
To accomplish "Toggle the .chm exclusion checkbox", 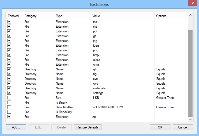I will point(9,64).
